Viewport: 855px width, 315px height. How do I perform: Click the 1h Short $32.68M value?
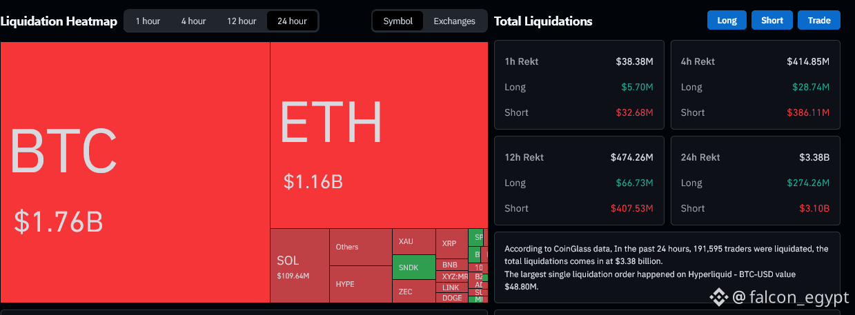coord(635,112)
